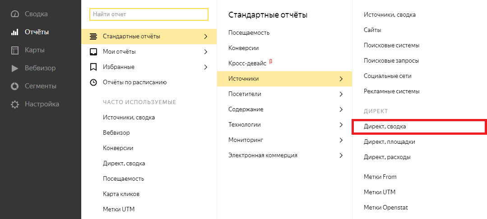Open Конверсии under Стандартные отчёты
The height and width of the screenshot is (219, 487).
click(244, 48)
